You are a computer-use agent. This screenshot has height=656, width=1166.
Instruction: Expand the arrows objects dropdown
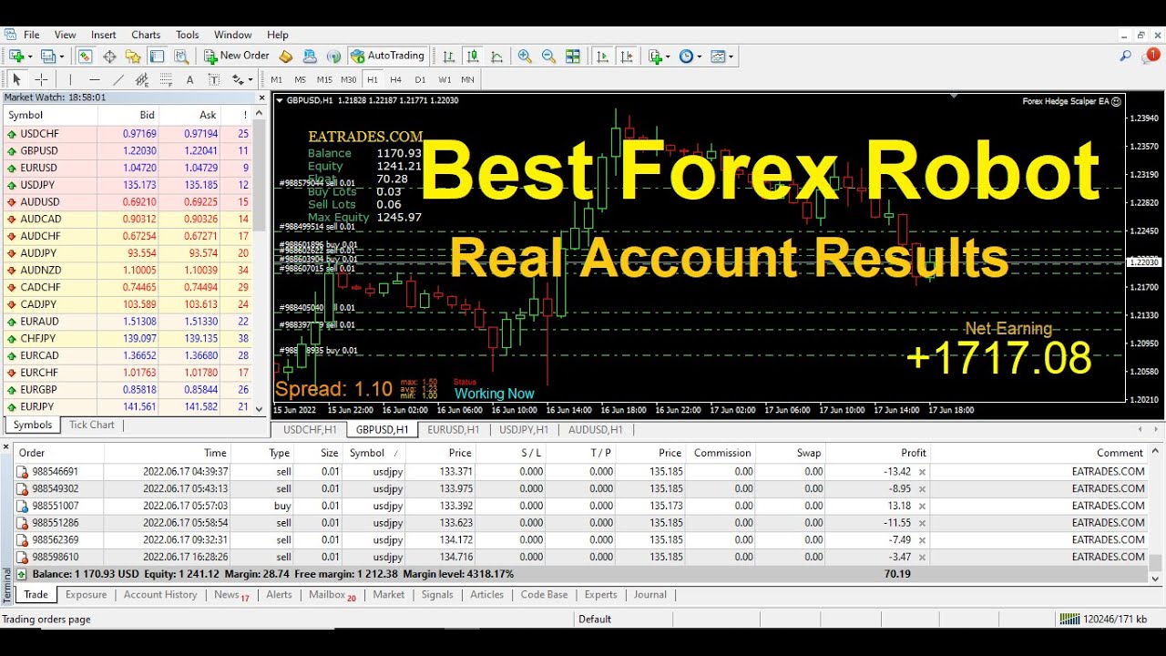[x=250, y=80]
